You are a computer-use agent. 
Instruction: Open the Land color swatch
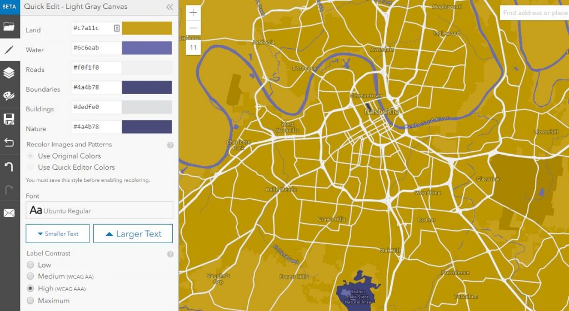(x=147, y=28)
